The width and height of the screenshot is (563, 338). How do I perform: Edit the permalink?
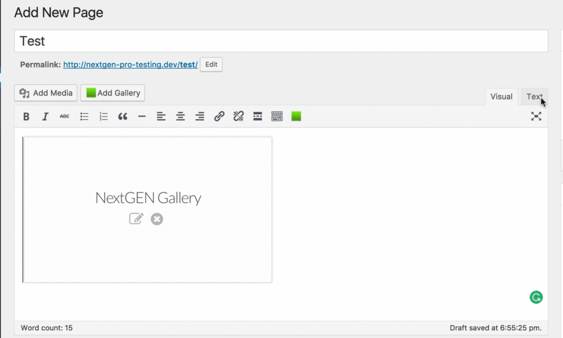click(211, 65)
